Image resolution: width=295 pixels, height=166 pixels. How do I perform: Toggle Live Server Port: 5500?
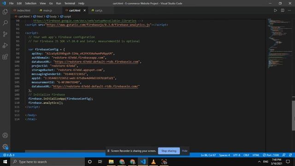[271, 155]
